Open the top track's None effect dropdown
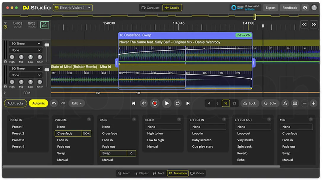This screenshot has width=322, height=180. [26, 50]
